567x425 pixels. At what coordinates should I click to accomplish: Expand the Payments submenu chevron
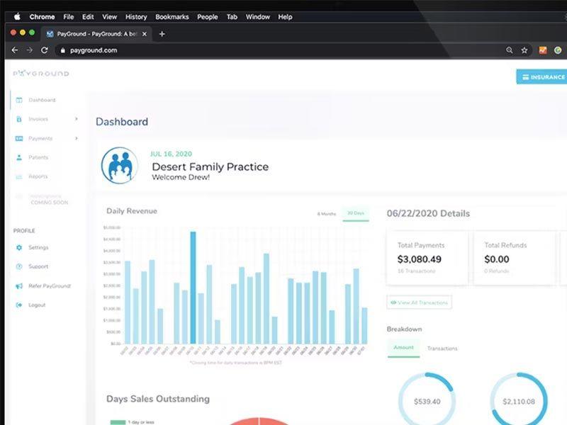pos(77,138)
